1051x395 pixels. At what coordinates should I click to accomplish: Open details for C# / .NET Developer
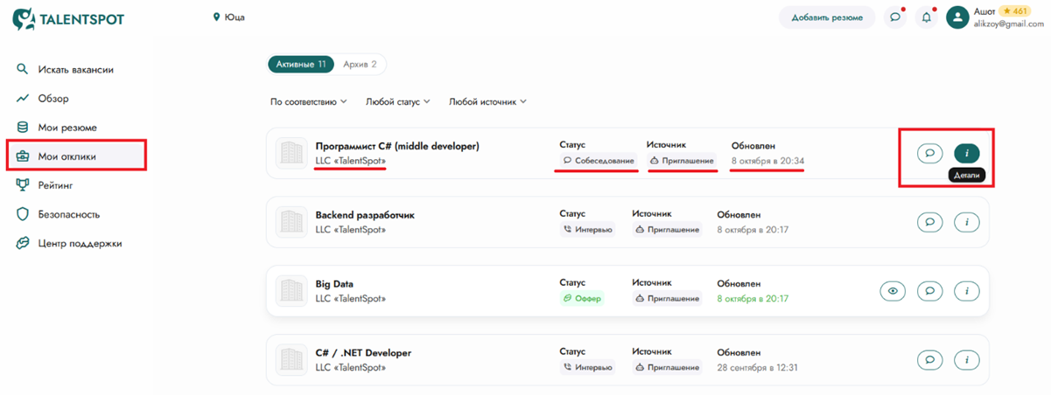[966, 359]
